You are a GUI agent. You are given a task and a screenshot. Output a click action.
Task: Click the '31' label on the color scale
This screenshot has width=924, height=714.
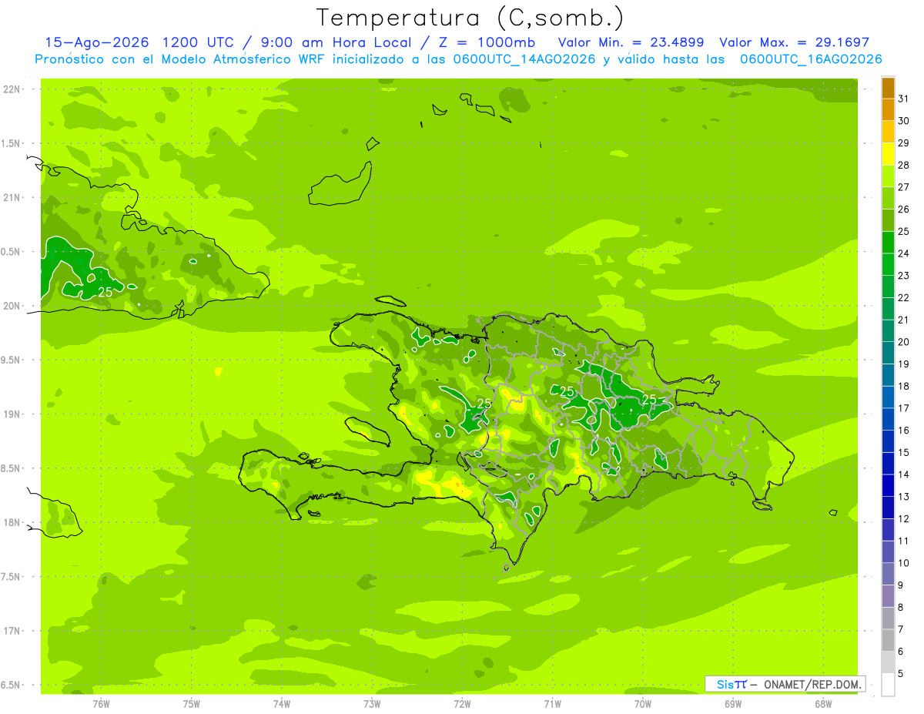pyautogui.click(x=904, y=99)
